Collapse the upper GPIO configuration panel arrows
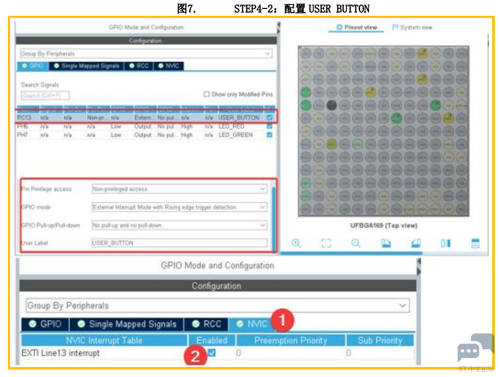Screen dimensions: 499x377 (278, 28)
